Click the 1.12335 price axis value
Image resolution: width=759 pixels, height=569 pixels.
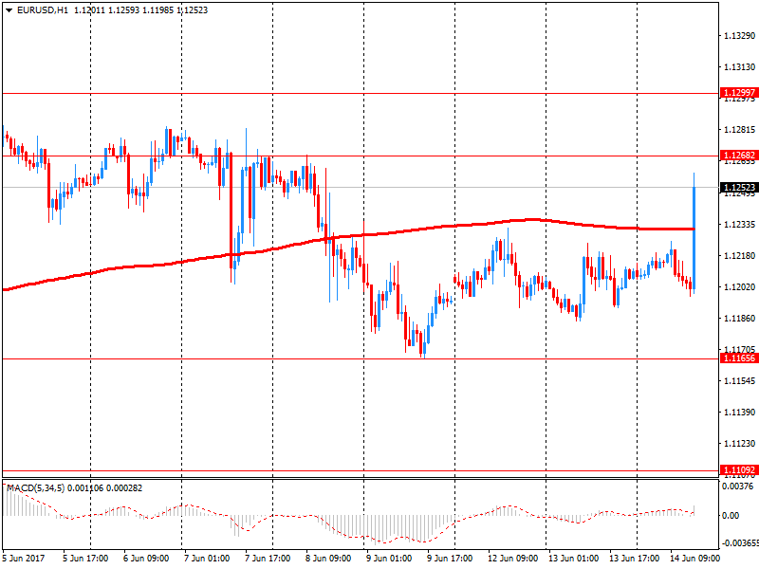(739, 225)
